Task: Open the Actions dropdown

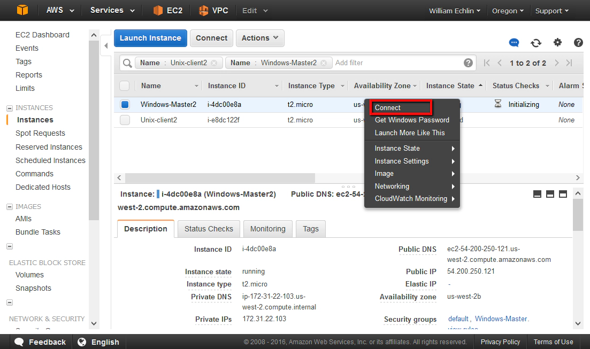Action: click(x=260, y=38)
